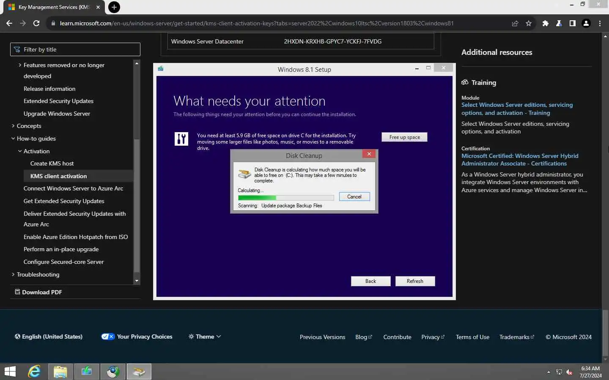This screenshot has height=380, width=609.
Task: Click the network tray icon
Action: (x=559, y=372)
